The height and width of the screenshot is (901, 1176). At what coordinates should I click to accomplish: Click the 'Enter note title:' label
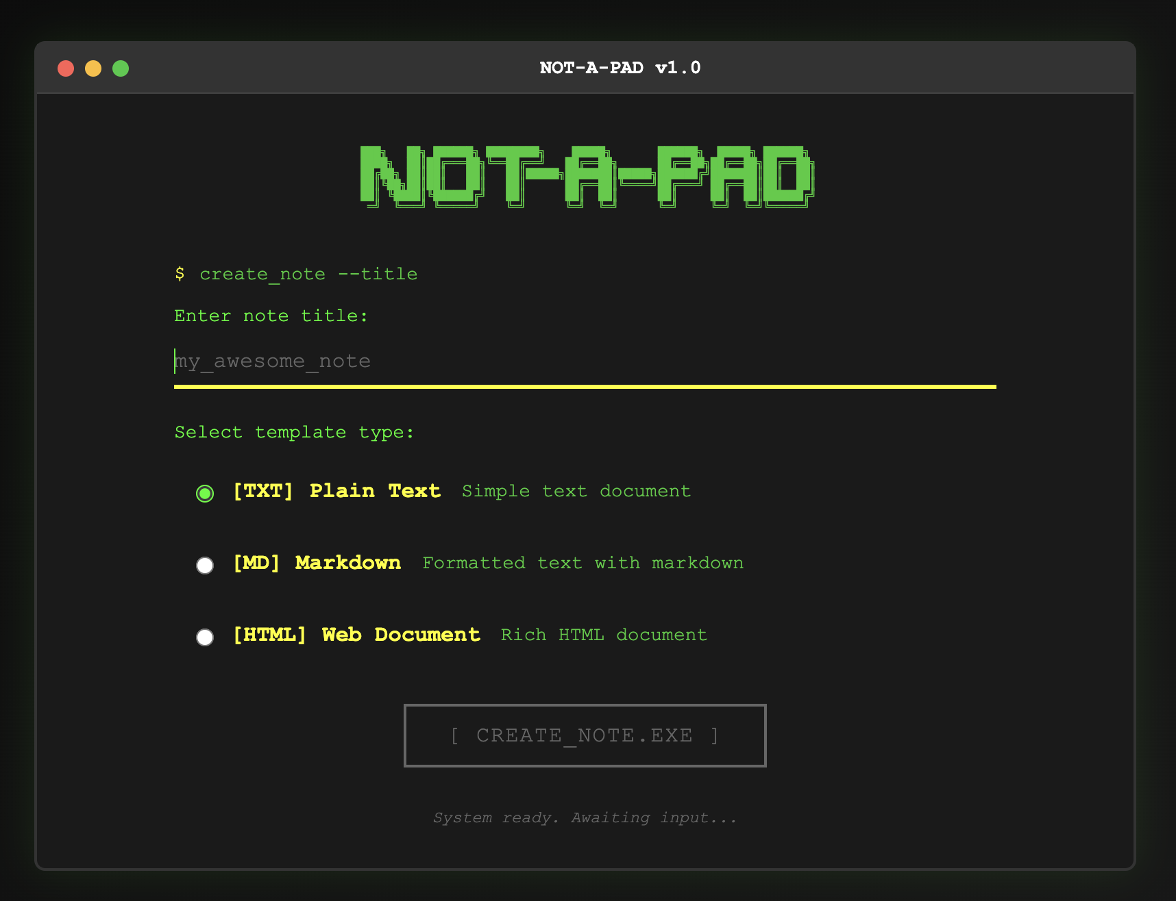point(271,316)
